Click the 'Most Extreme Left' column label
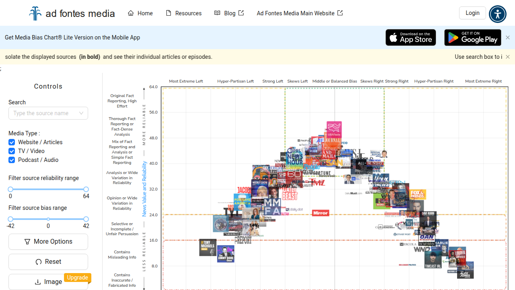This screenshot has height=290, width=515. point(186,81)
